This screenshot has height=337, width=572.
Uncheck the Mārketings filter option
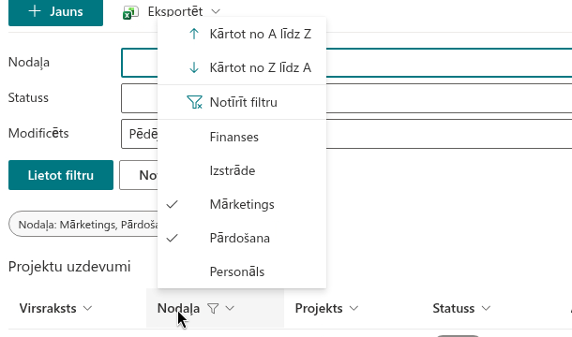click(x=242, y=204)
